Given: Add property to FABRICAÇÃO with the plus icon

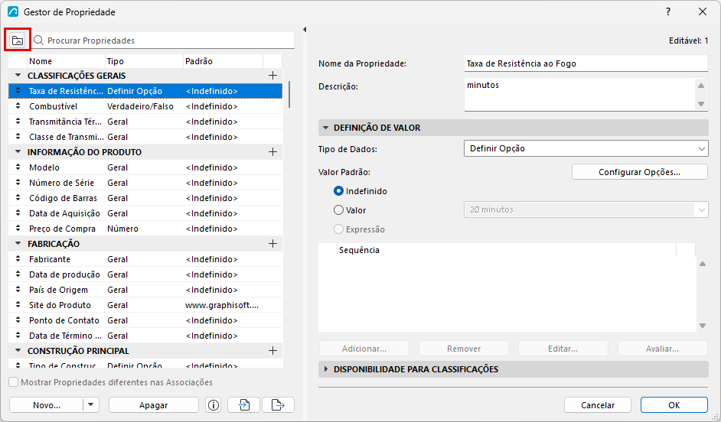Looking at the screenshot, I should [x=272, y=243].
